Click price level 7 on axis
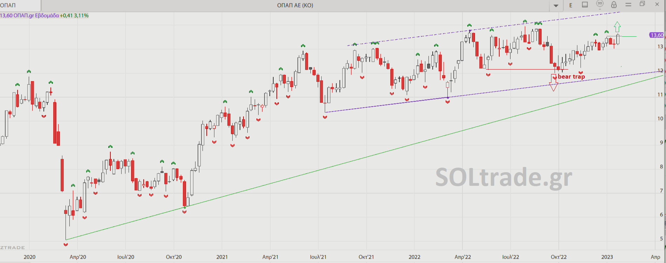 pos(661,191)
